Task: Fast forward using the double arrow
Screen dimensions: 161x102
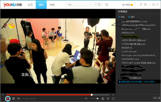Action: coord(113,95)
